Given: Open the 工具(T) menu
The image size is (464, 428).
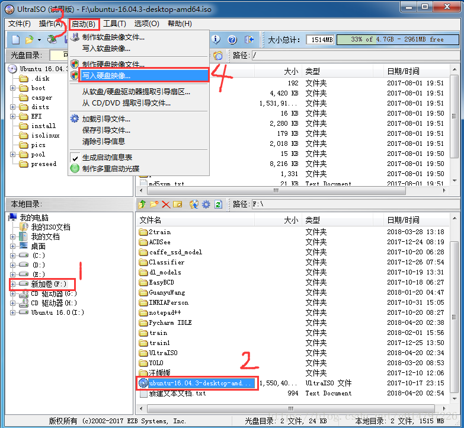Looking at the screenshot, I should tap(114, 24).
